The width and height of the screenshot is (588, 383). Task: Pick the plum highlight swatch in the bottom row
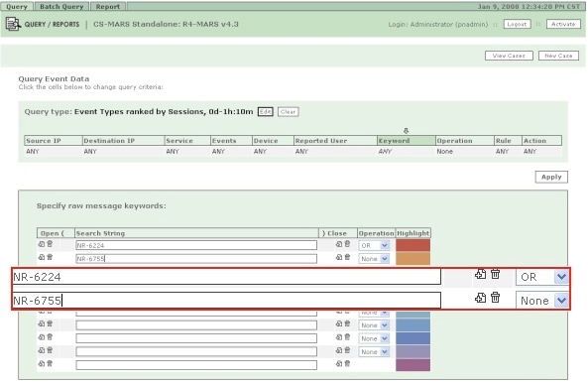[412, 365]
